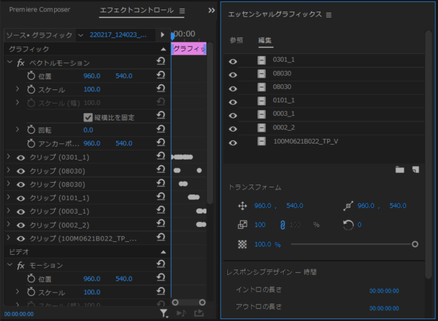Click the new layer icon in Essential Graphics
Image resolution: width=438 pixels, height=321 pixels.
pos(416,170)
